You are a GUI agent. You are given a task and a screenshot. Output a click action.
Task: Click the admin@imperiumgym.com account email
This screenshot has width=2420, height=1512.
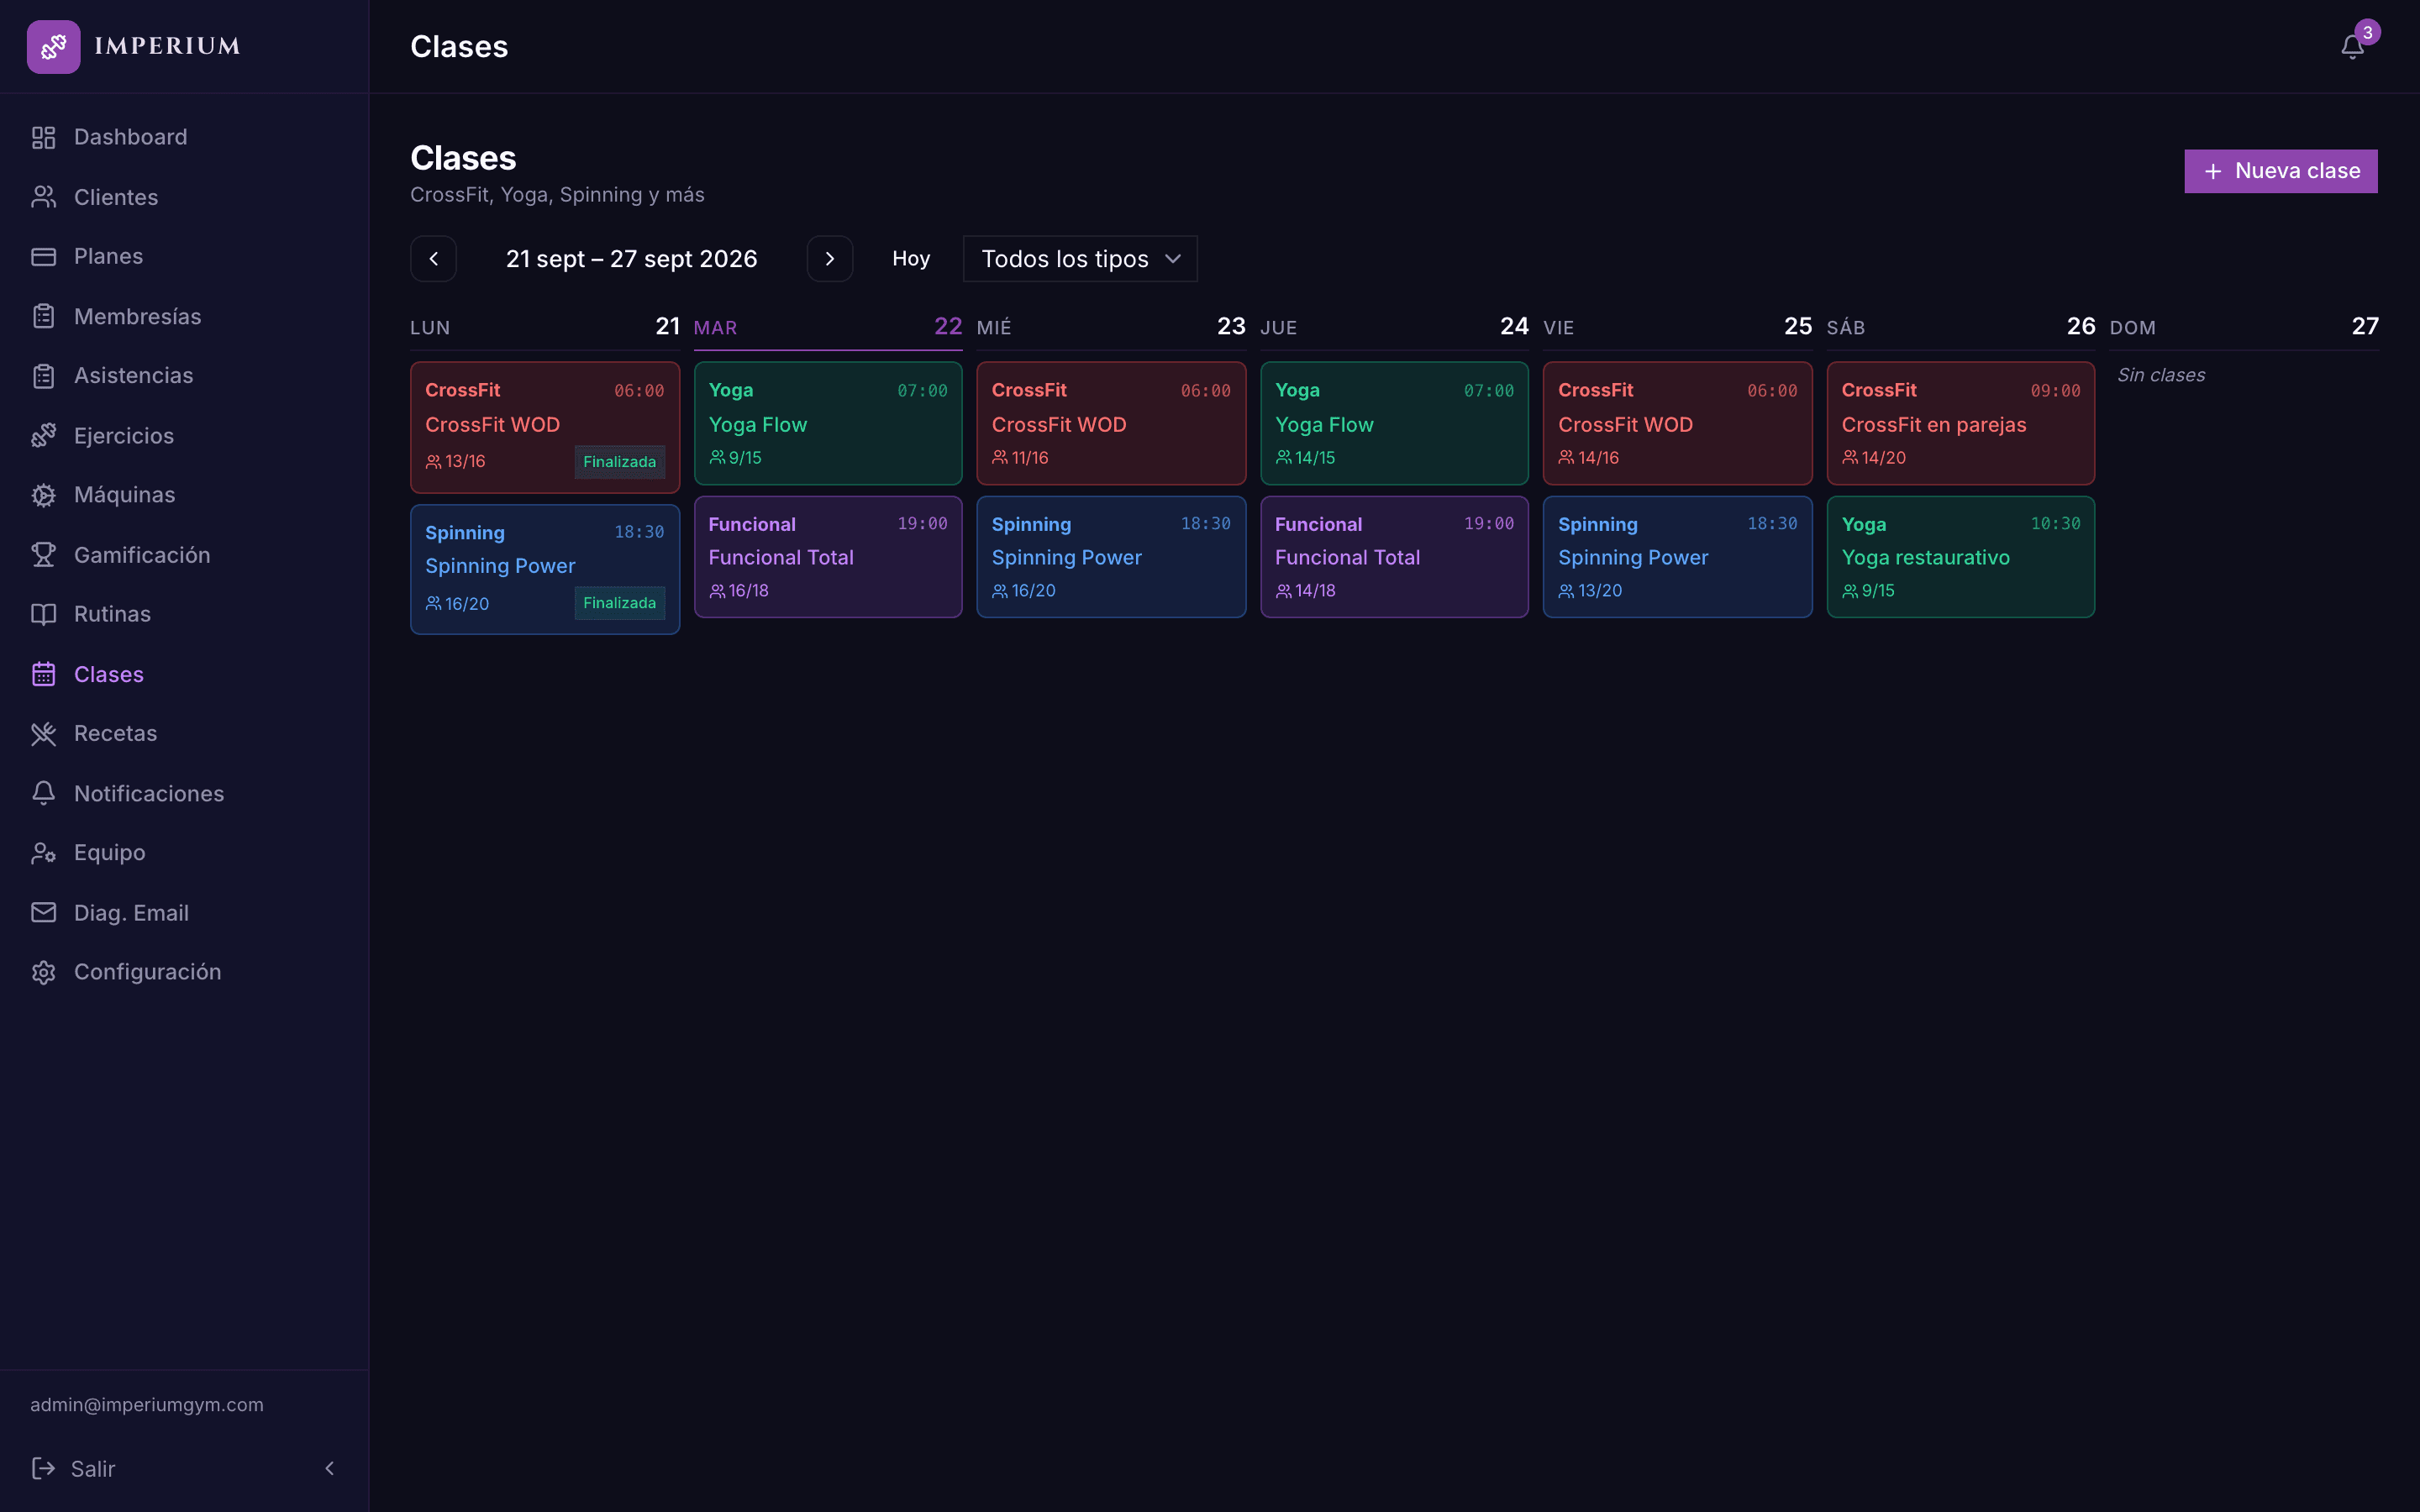pos(147,1404)
